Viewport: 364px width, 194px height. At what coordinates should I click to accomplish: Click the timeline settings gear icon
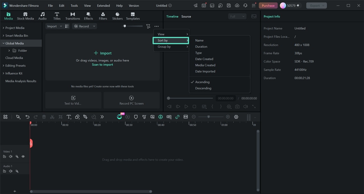click(236, 117)
